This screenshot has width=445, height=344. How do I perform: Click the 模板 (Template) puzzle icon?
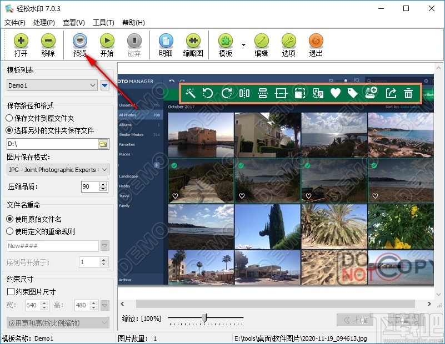[x=226, y=41]
